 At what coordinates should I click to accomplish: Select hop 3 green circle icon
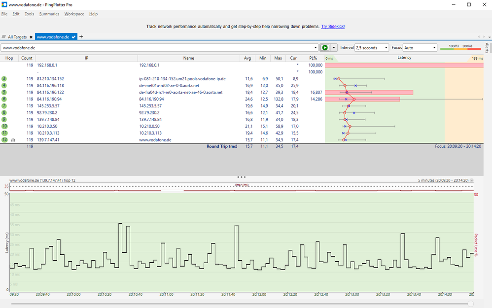(4, 79)
